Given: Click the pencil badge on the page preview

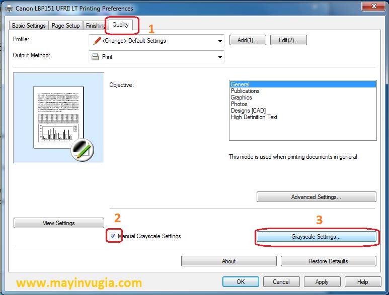Looking at the screenshot, I should pos(83,150).
